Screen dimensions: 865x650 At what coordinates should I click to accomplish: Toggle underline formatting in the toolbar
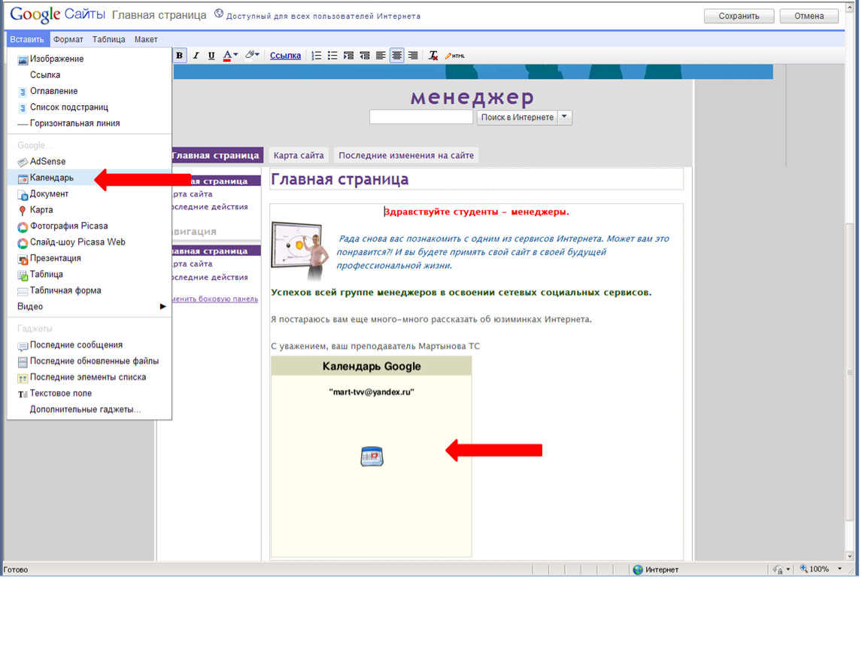tap(211, 56)
